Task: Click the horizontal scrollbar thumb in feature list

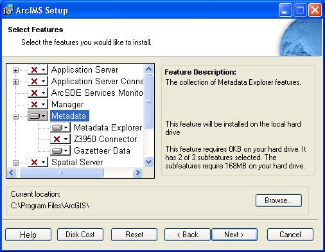Action: 62,173
